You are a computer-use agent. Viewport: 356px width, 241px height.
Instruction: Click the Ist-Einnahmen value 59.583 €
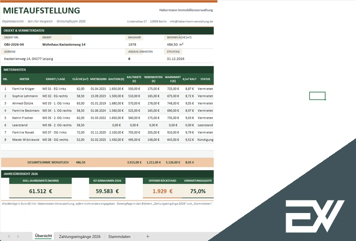pos(107,191)
